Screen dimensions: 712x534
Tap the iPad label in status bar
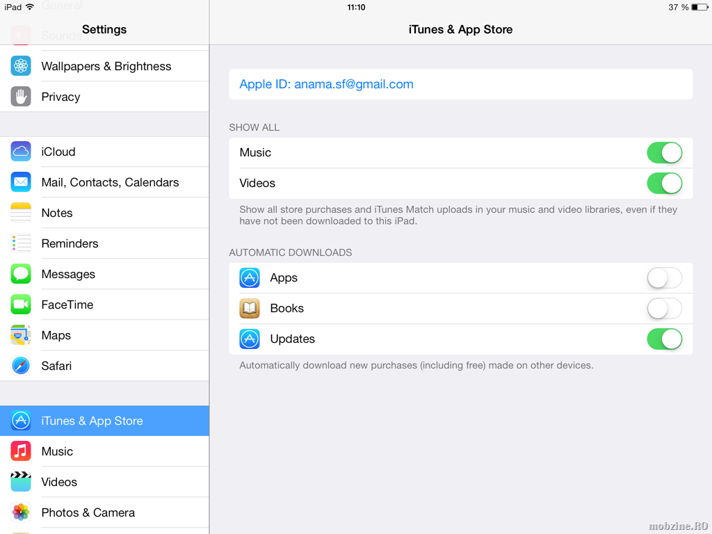[x=13, y=7]
